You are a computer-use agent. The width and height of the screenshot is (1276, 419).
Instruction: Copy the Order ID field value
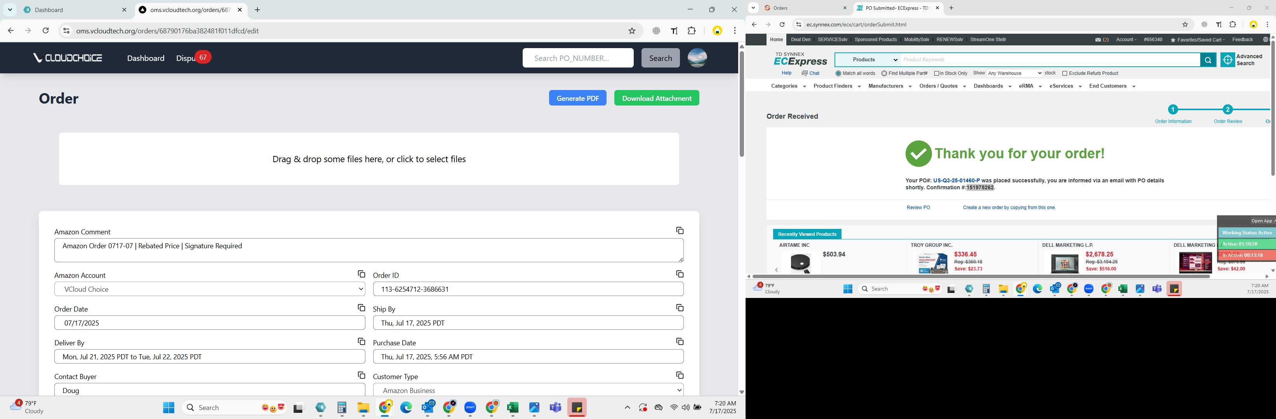point(680,274)
